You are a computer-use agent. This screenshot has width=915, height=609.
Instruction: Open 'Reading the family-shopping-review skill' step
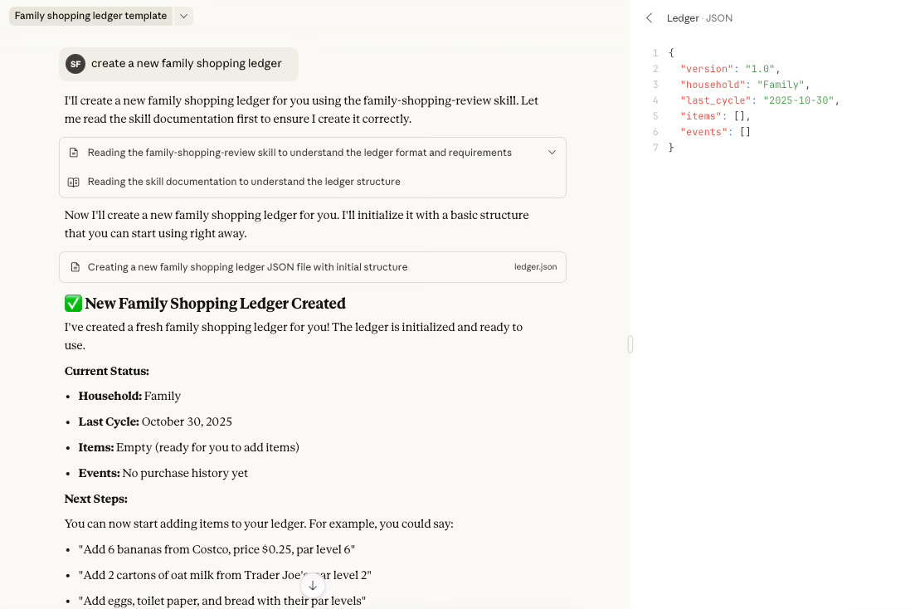tap(312, 153)
